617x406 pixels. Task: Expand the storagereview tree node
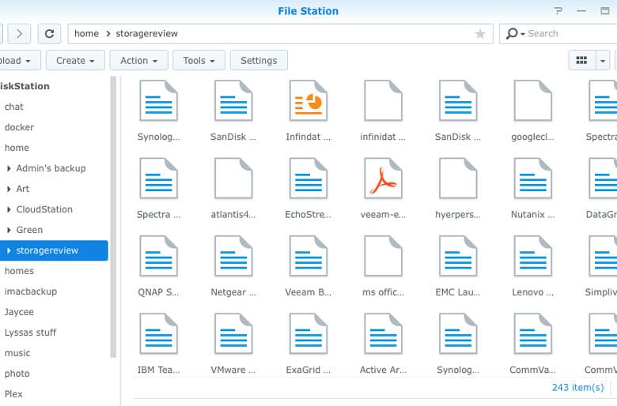(x=9, y=250)
